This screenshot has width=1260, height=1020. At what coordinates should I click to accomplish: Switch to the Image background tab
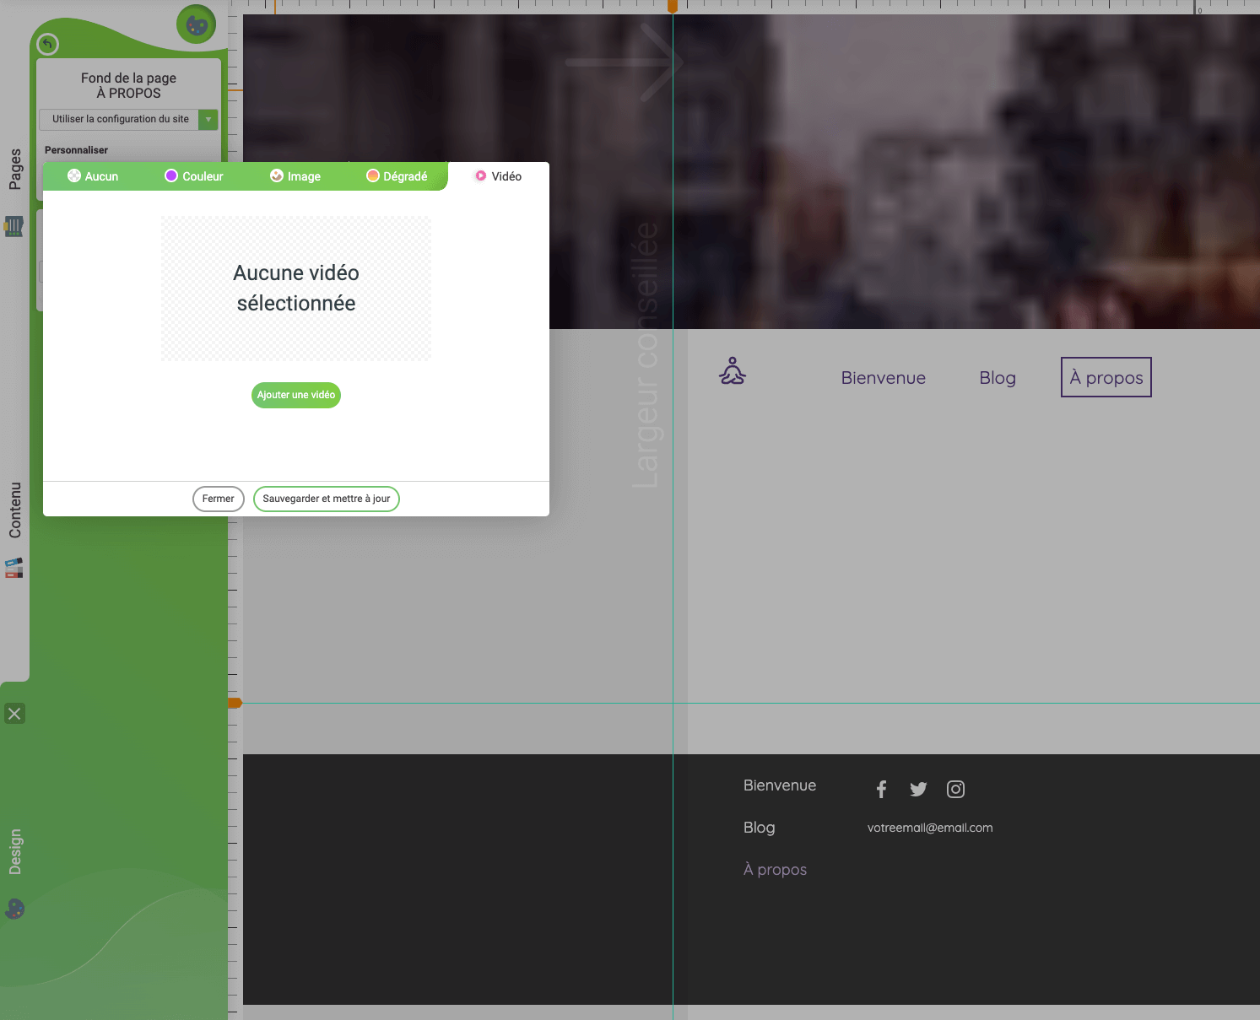click(295, 176)
